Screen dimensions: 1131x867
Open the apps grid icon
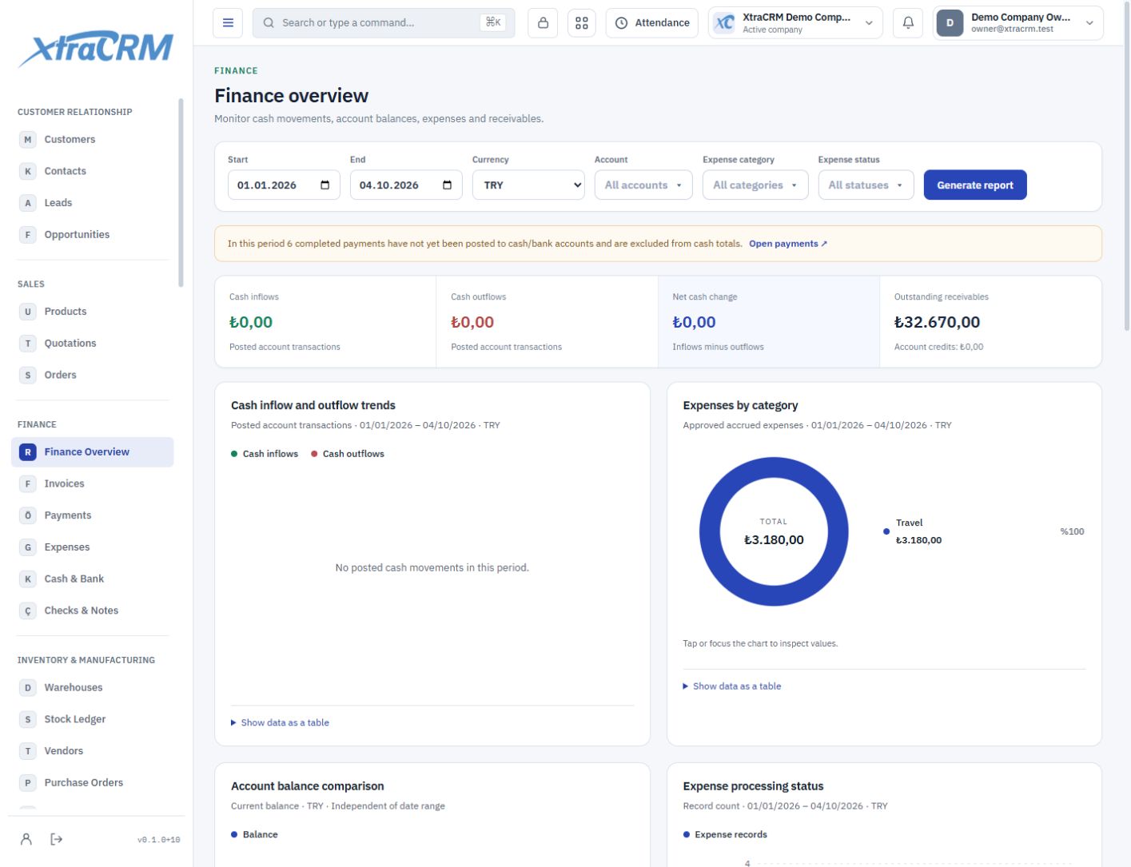point(582,23)
